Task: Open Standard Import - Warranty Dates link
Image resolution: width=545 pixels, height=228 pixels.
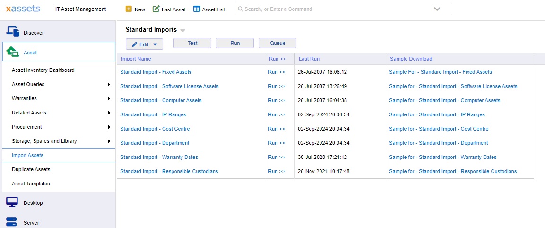Action: (159, 157)
